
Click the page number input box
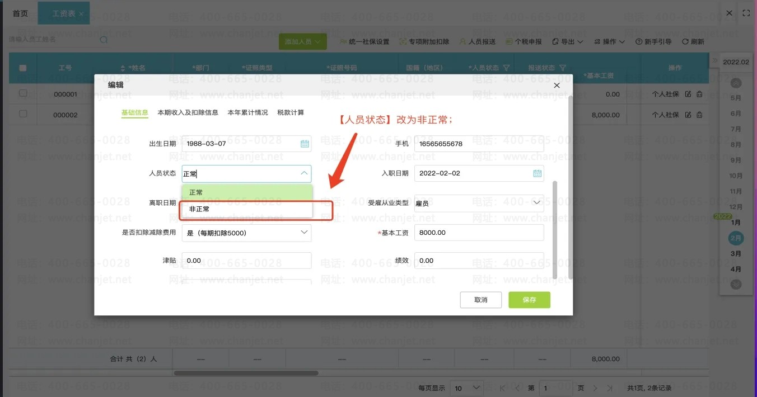click(555, 387)
